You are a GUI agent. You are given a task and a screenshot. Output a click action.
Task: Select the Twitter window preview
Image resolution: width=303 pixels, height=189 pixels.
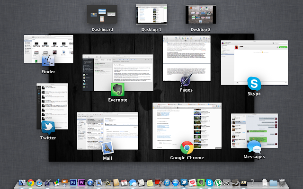point(52,106)
